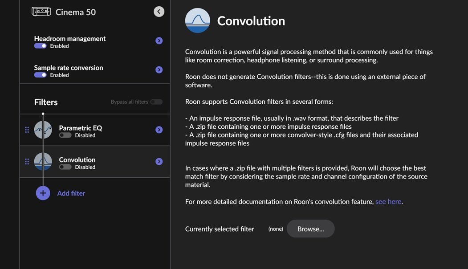Open Convolution settings arrow
468x269 pixels.
(x=159, y=162)
